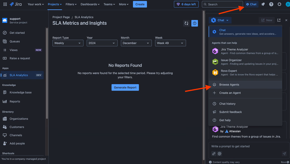Select the Chat option in dropdown menu
Viewport: 290px width, 164px height.
tap(245, 32)
